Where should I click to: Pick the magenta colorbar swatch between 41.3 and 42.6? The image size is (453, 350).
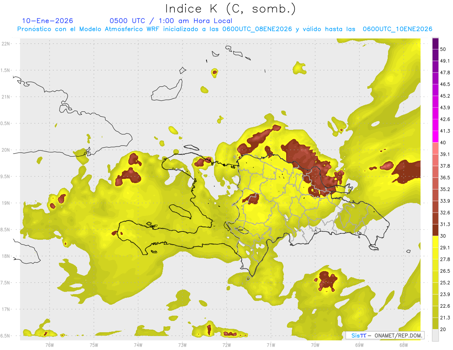point(435,125)
